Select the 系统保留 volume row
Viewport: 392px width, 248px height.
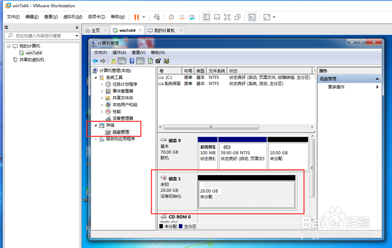(236, 84)
